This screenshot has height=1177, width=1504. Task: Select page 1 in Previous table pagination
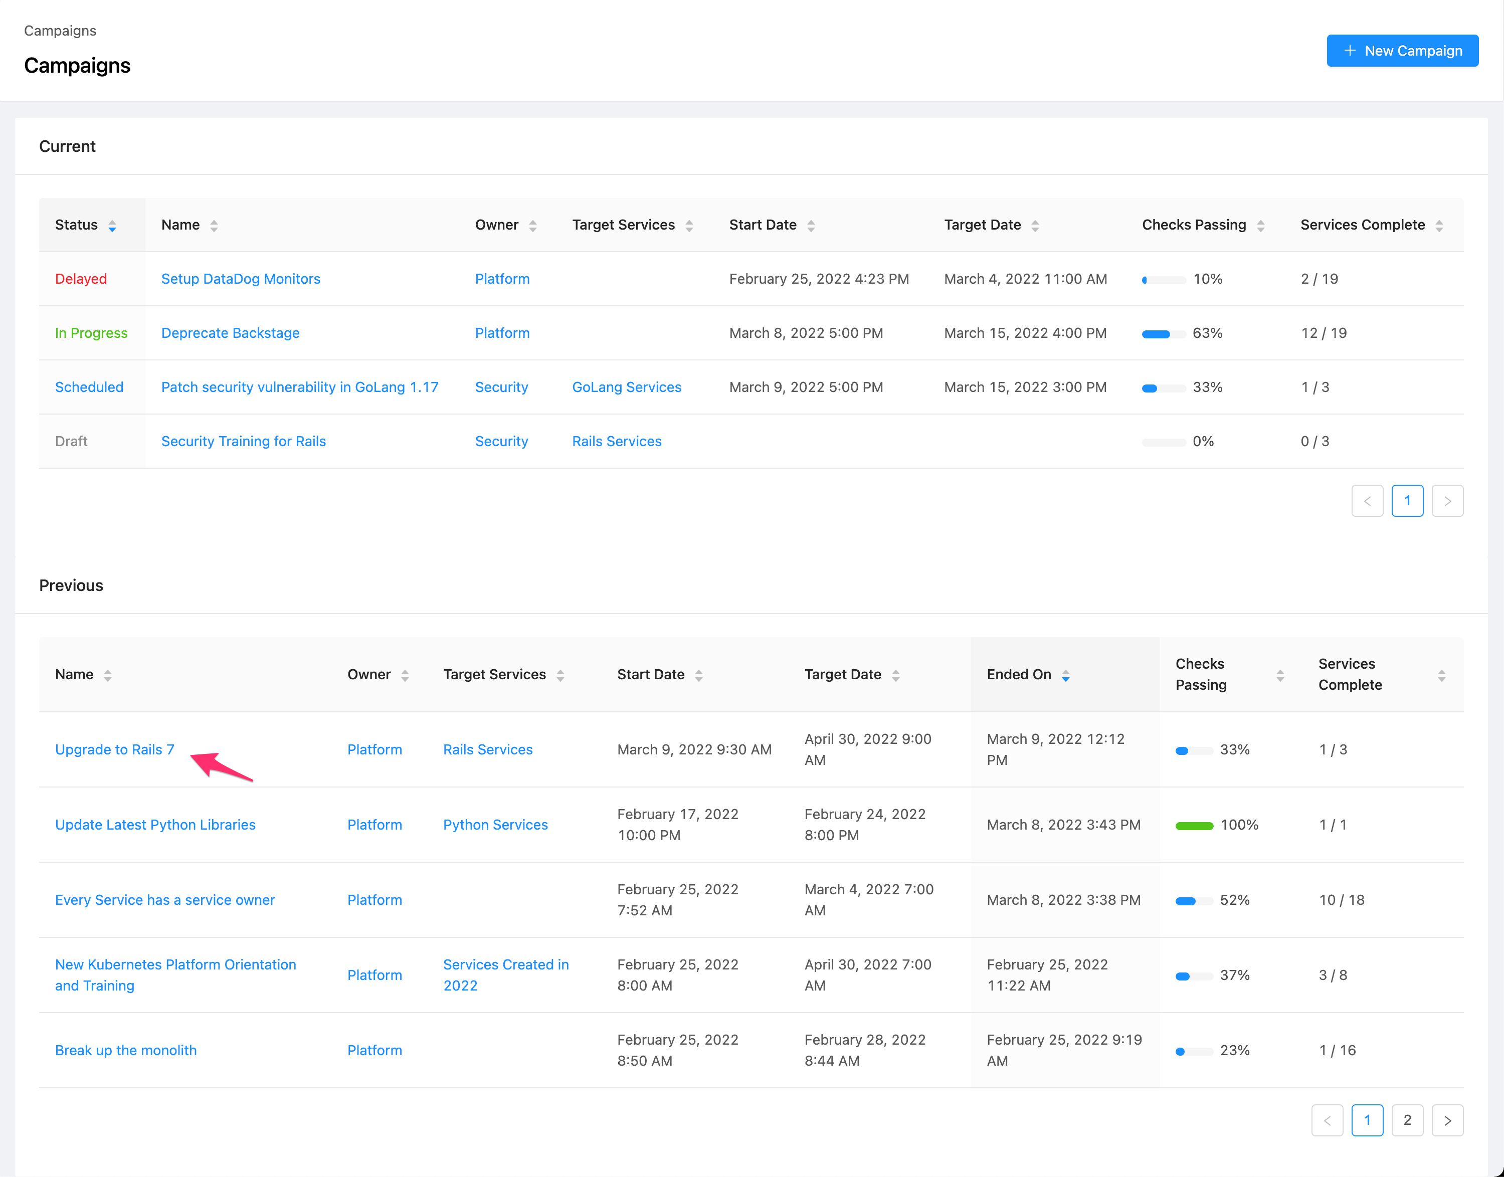[x=1368, y=1120]
